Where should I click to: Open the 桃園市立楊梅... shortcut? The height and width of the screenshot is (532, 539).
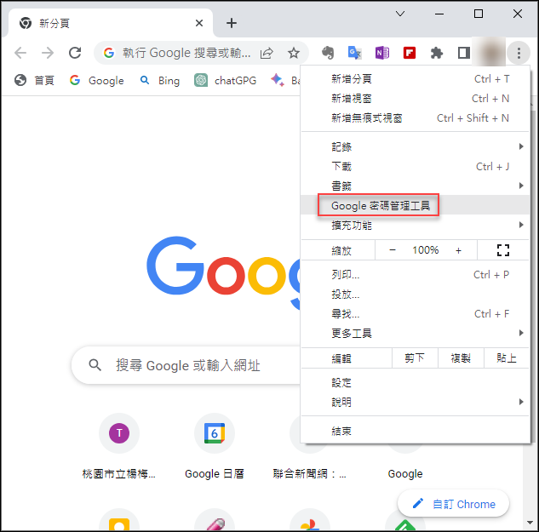coord(119,446)
